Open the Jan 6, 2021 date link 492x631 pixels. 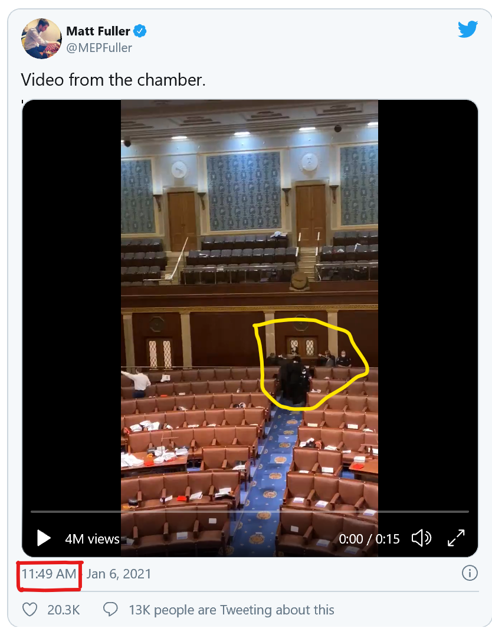pos(119,574)
